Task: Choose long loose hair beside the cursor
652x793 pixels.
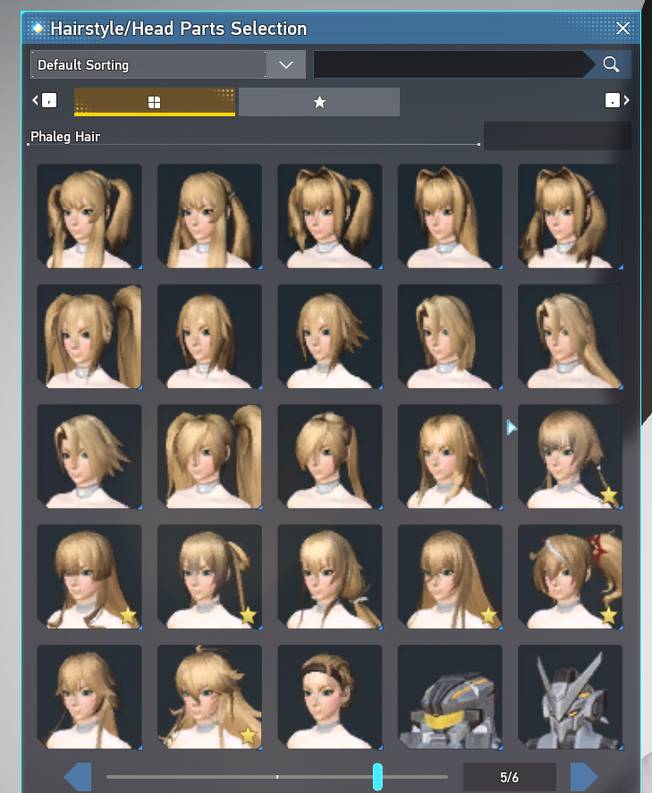Action: pyautogui.click(x=450, y=456)
